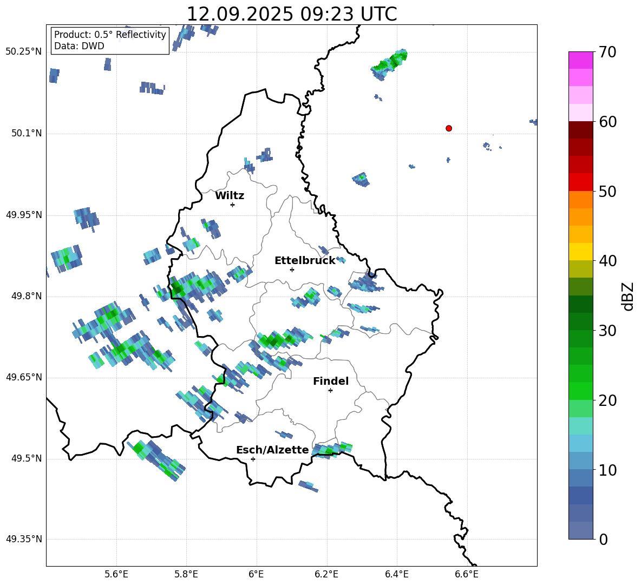Pick the bright green swatch just above 20
Viewport: 641px width, 585px height.
[x=581, y=391]
